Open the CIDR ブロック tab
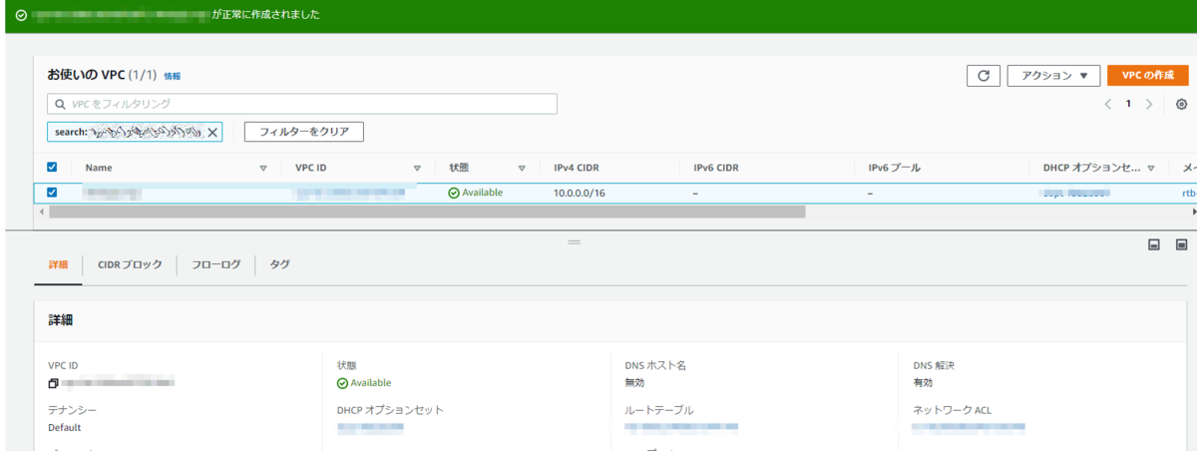1197x451 pixels. click(x=130, y=264)
